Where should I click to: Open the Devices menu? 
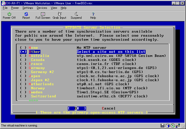pyautogui.click(x=42, y=8)
